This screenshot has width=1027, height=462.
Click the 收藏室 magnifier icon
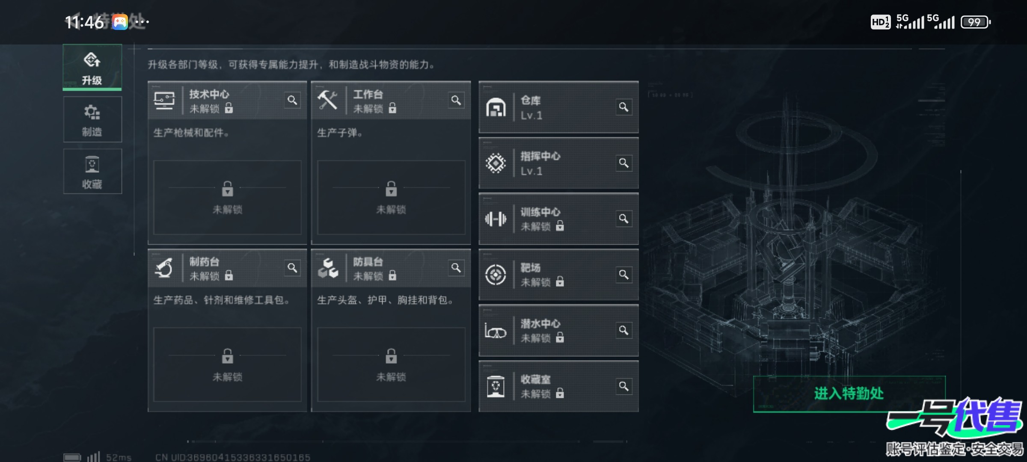pyautogui.click(x=623, y=386)
